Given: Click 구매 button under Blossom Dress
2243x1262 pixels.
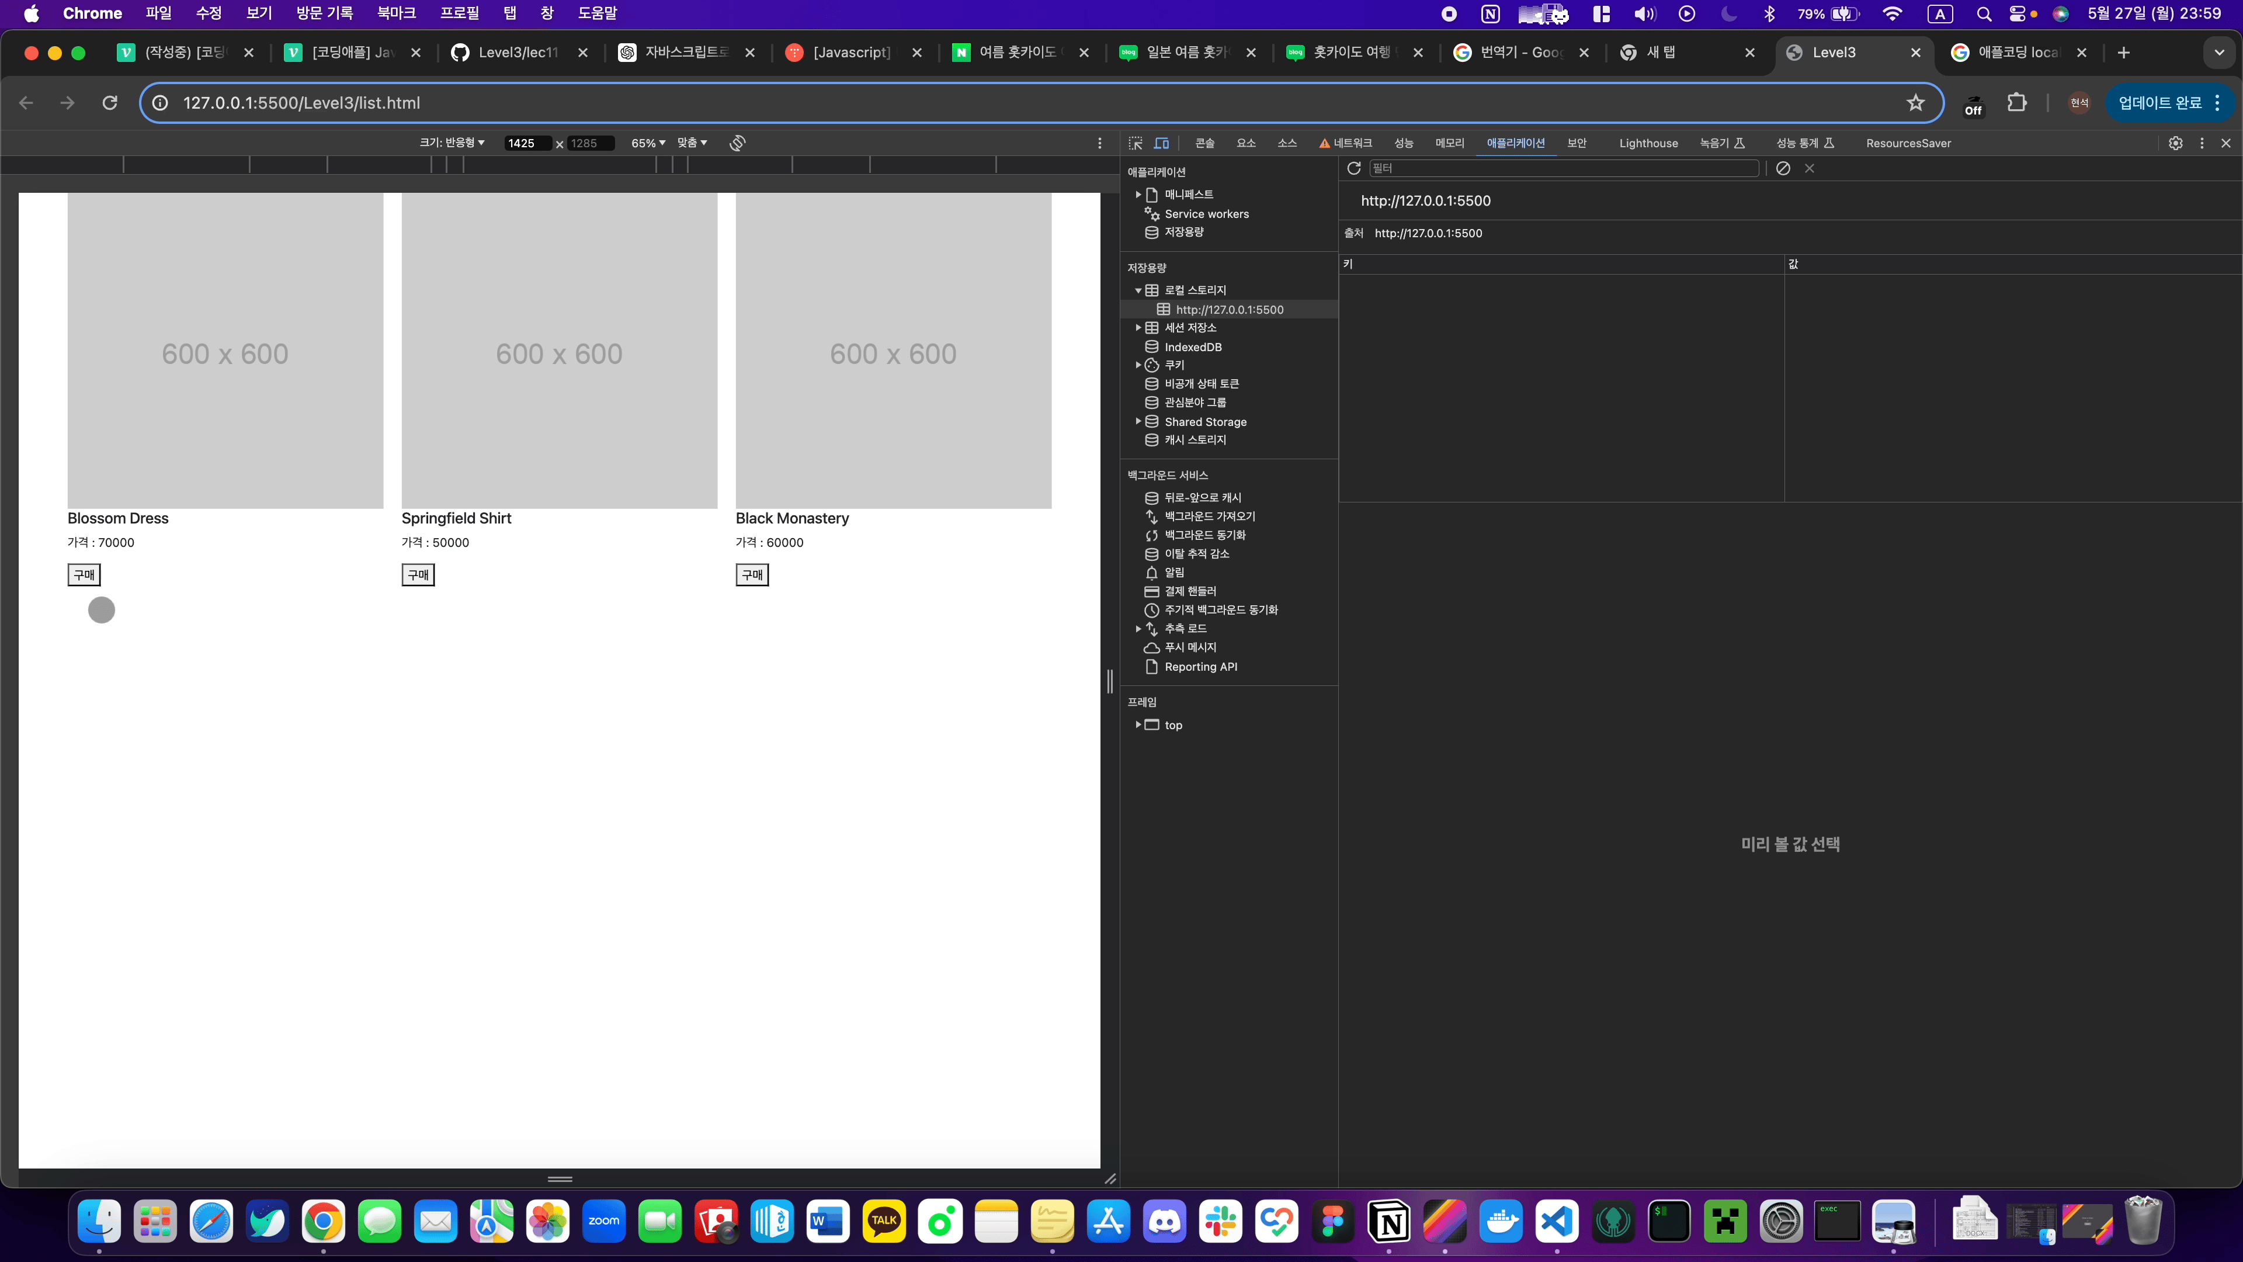Looking at the screenshot, I should (x=84, y=575).
